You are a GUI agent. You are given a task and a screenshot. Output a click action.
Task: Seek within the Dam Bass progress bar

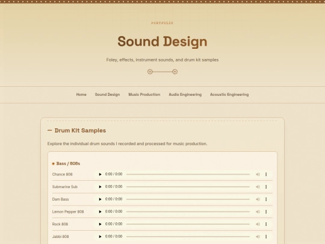pyautogui.click(x=188, y=199)
